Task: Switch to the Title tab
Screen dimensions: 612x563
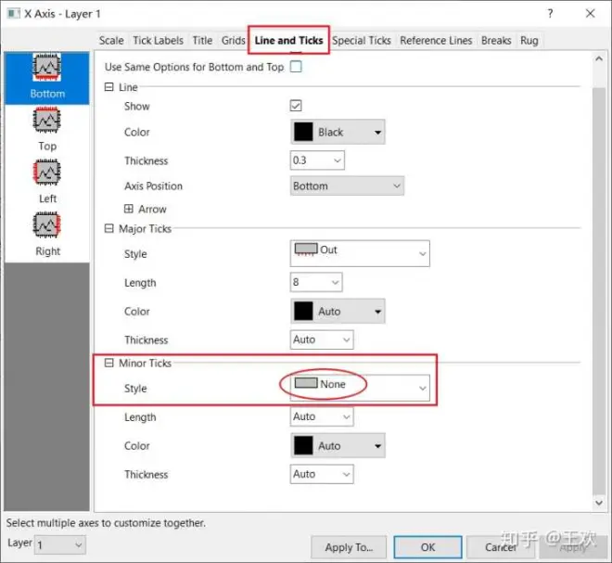Action: click(x=202, y=40)
